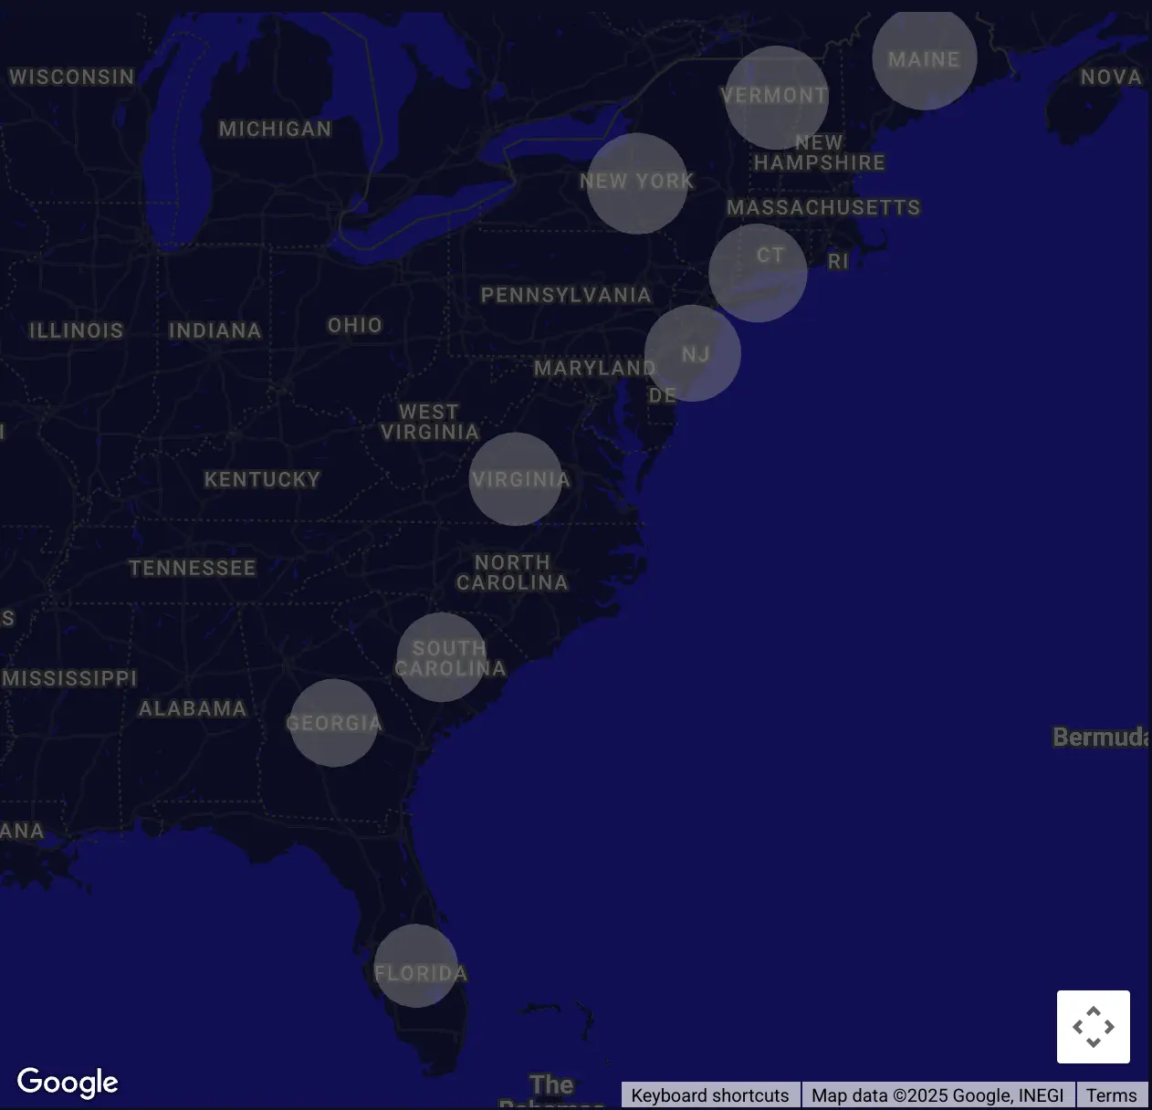Select the Vermont circle marker

pos(776,97)
